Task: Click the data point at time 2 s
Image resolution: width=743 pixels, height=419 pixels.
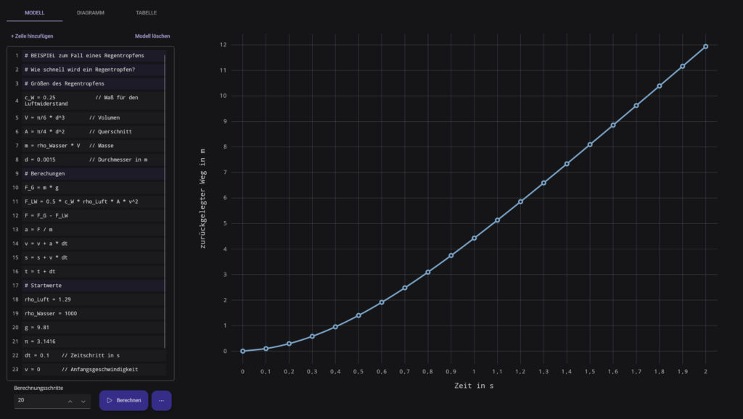Action: (x=705, y=46)
